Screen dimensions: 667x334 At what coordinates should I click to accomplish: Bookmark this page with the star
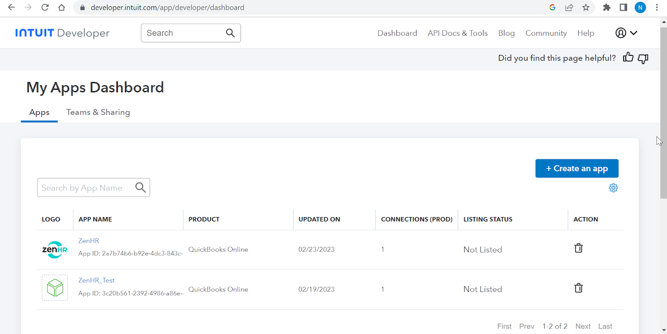[586, 7]
